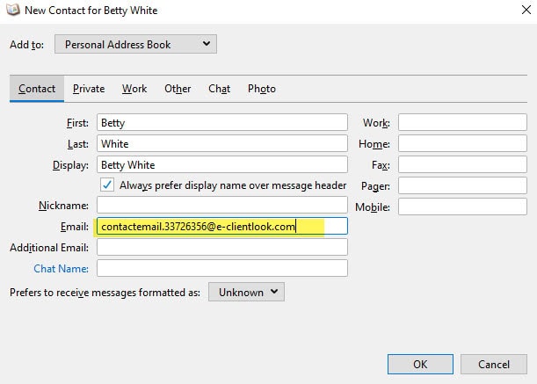Image resolution: width=537 pixels, height=384 pixels.
Task: Click the Mobile phone field
Action: (462, 206)
